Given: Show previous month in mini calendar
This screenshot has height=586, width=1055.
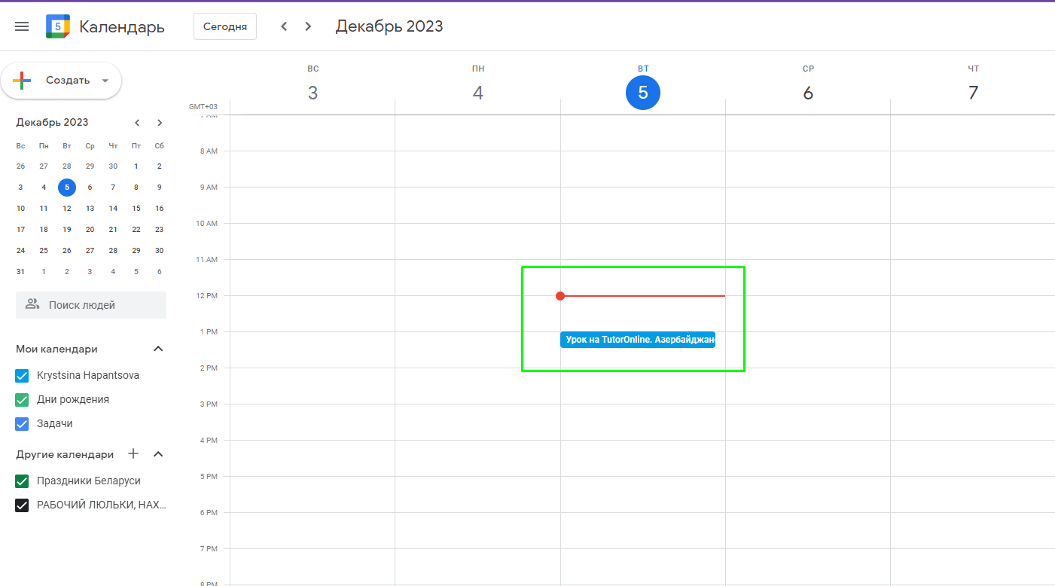Looking at the screenshot, I should [137, 123].
